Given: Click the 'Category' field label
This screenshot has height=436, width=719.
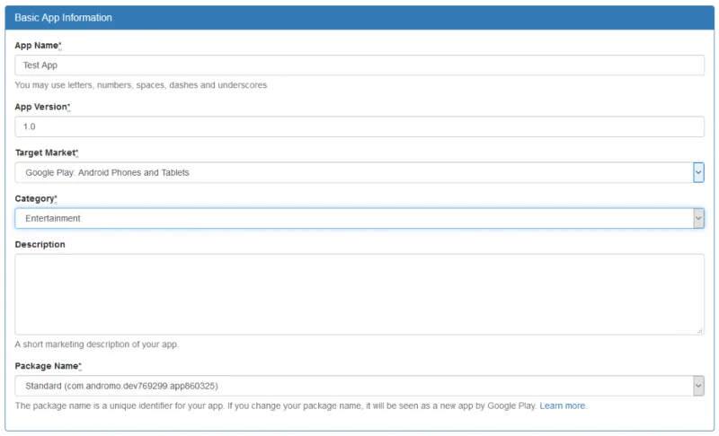Looking at the screenshot, I should click(x=36, y=198).
